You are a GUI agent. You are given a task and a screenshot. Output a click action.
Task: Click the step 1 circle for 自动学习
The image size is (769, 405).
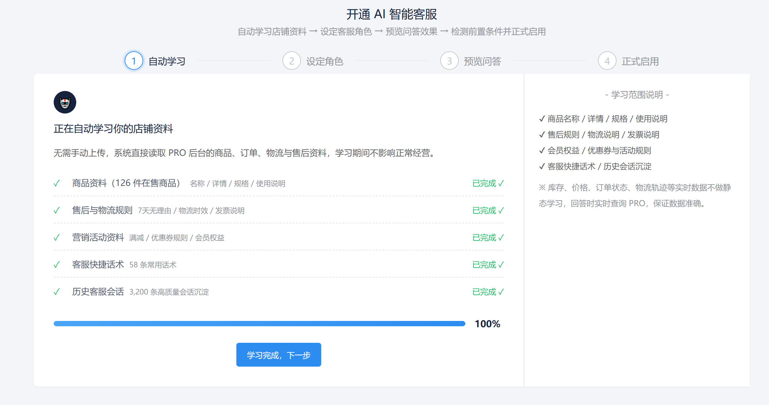134,61
